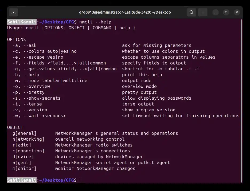
Task: Click 'NetworkManager radio switches' description
Action: click(94, 145)
